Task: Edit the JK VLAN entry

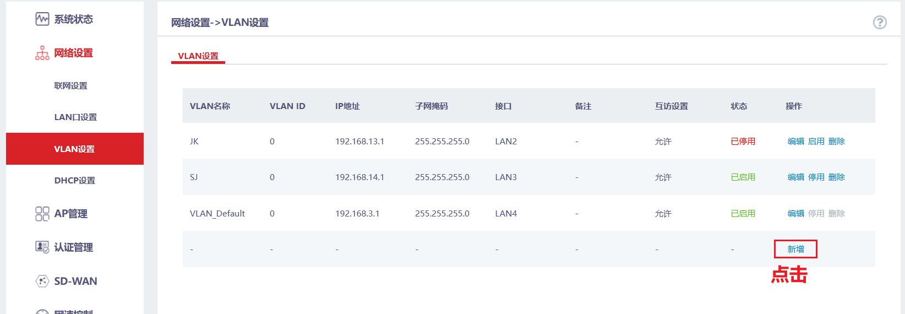Action: coord(795,142)
